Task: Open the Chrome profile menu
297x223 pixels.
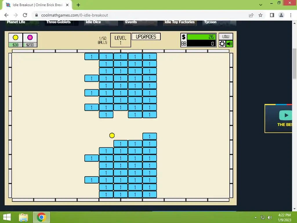Action: (x=281, y=15)
